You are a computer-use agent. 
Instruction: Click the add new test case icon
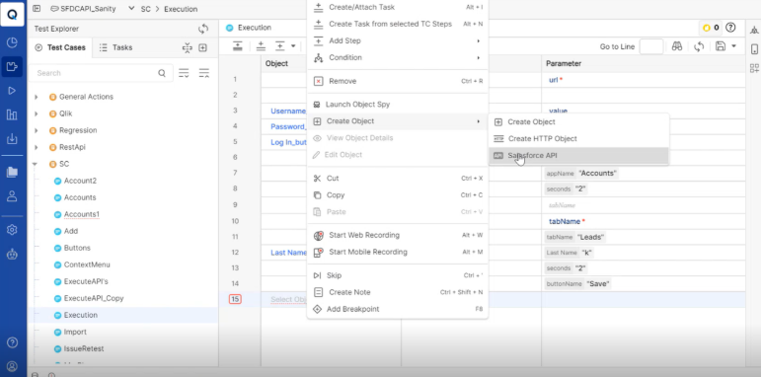(203, 47)
